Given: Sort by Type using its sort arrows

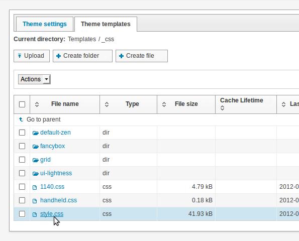Looking at the screenshot, I should click(x=107, y=104).
